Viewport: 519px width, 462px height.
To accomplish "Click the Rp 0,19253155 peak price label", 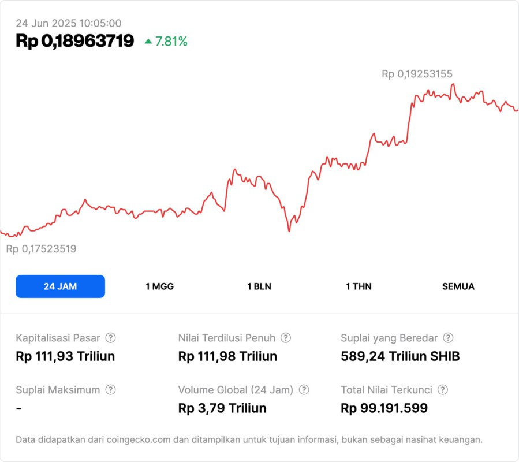I will tap(417, 74).
